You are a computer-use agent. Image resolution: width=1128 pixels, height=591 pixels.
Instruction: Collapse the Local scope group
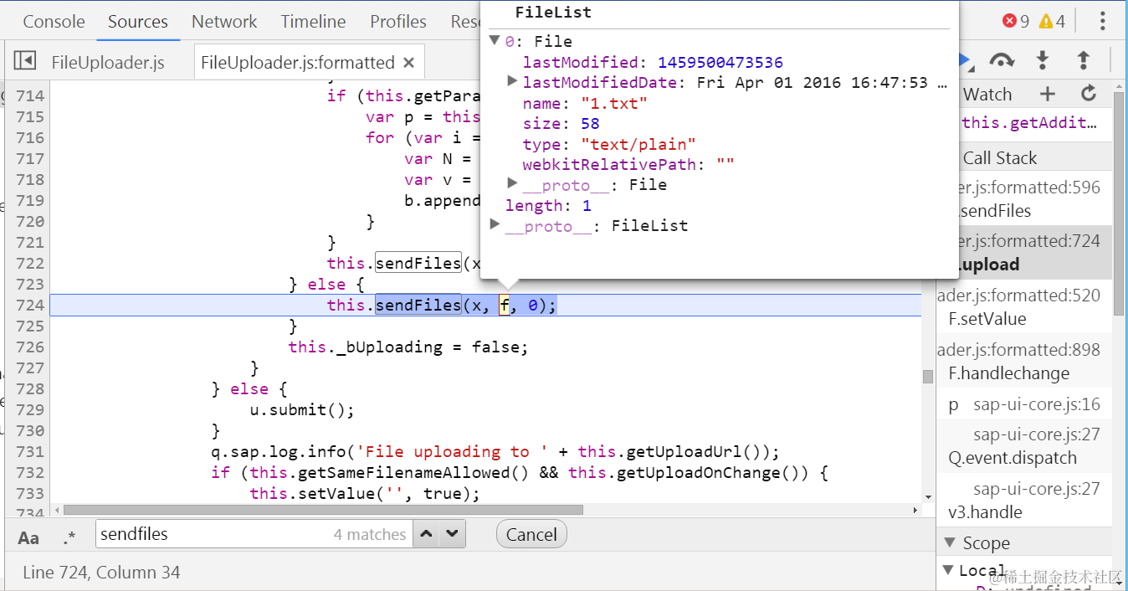(x=948, y=570)
